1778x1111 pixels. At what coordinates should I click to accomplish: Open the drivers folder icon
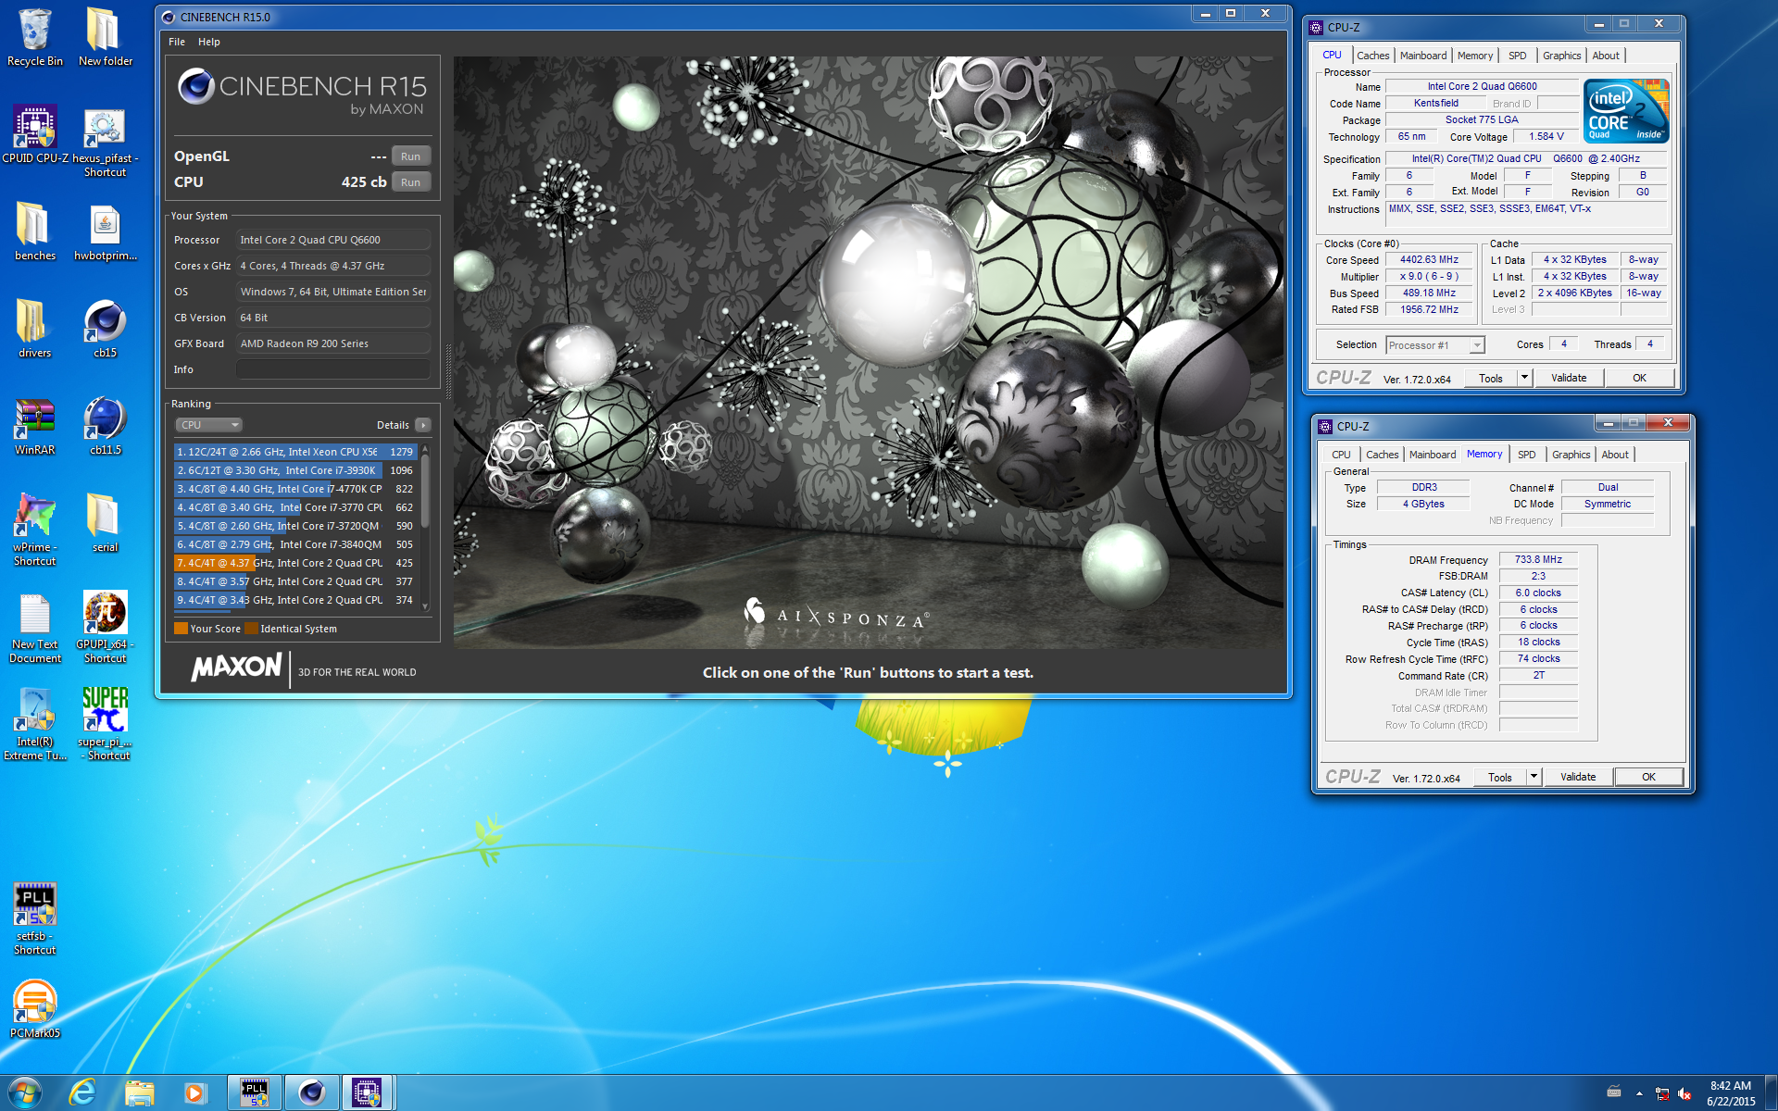pos(35,329)
